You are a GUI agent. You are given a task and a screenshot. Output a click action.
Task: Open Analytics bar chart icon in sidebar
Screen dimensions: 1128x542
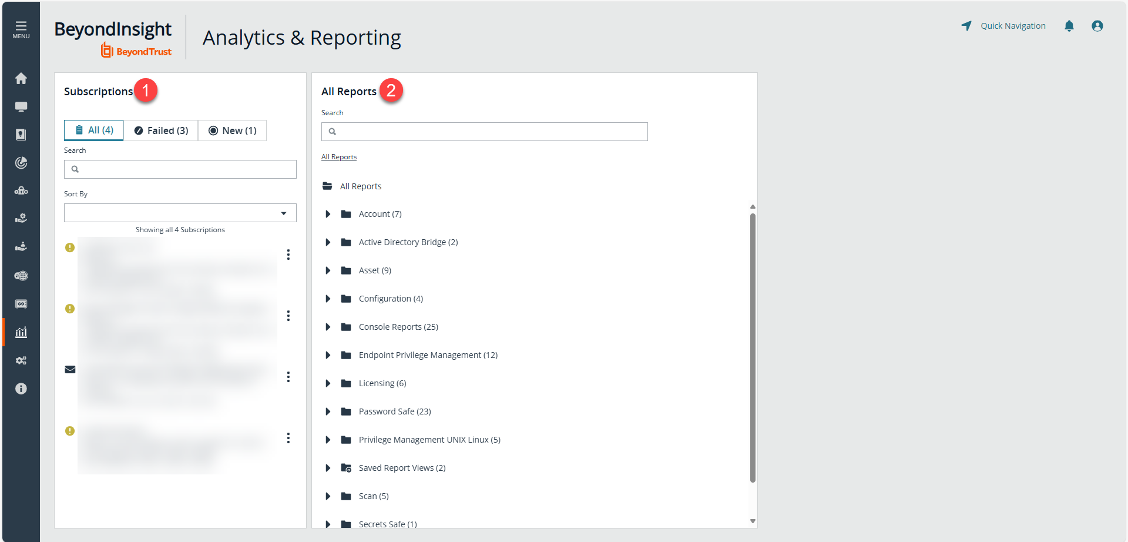(21, 332)
